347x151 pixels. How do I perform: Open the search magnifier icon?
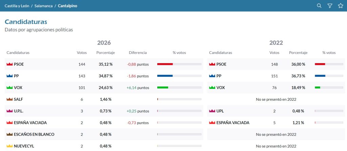(x=319, y=6)
